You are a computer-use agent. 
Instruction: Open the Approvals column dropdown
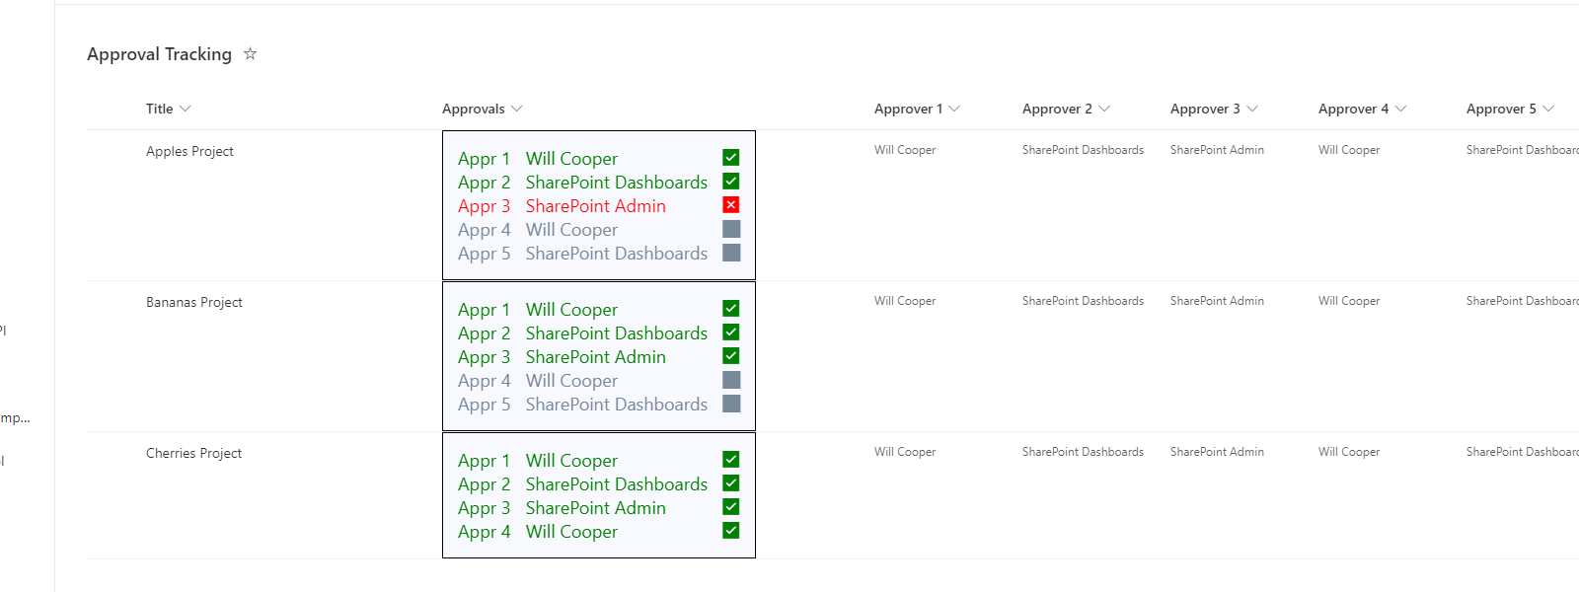tap(517, 109)
